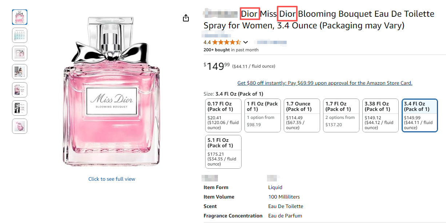This screenshot has height=224, width=446.
Task: Click the 4.4 rating number
Action: pyautogui.click(x=207, y=42)
